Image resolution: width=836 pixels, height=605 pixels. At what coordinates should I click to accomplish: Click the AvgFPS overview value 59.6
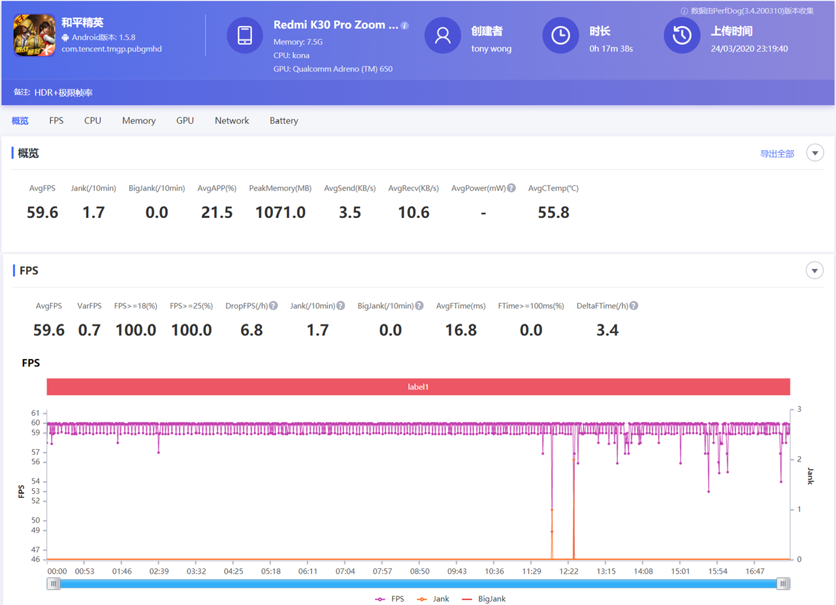pos(42,212)
